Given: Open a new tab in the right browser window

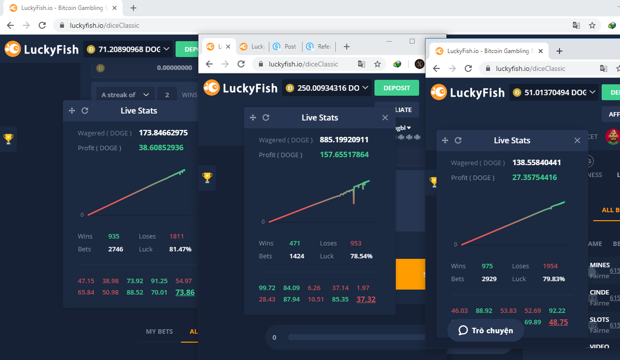Looking at the screenshot, I should pos(559,51).
